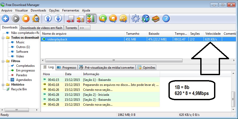The width and height of the screenshot is (238, 119).
Task: Switch to the Torrents tab
Action: [x=71, y=28]
